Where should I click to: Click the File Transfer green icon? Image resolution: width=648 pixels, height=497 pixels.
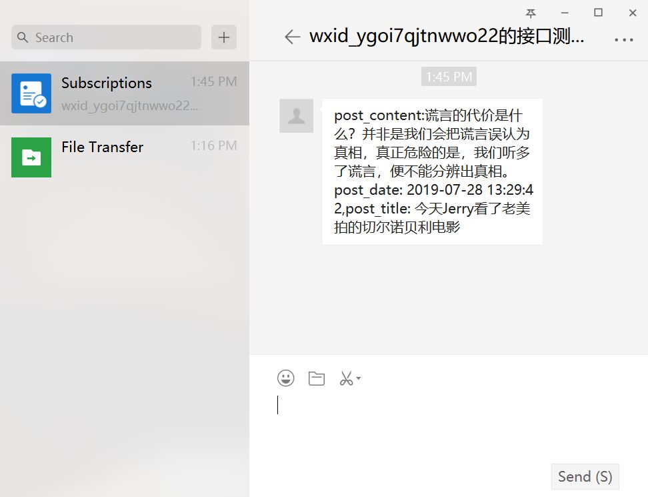point(31,157)
